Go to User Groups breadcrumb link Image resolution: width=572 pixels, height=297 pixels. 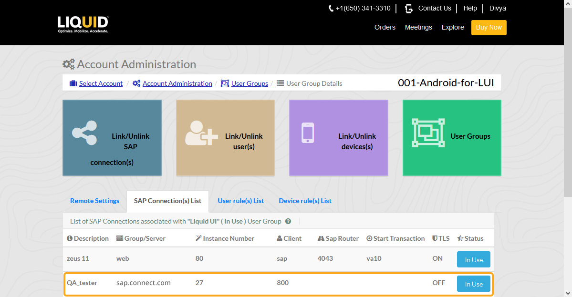(250, 83)
